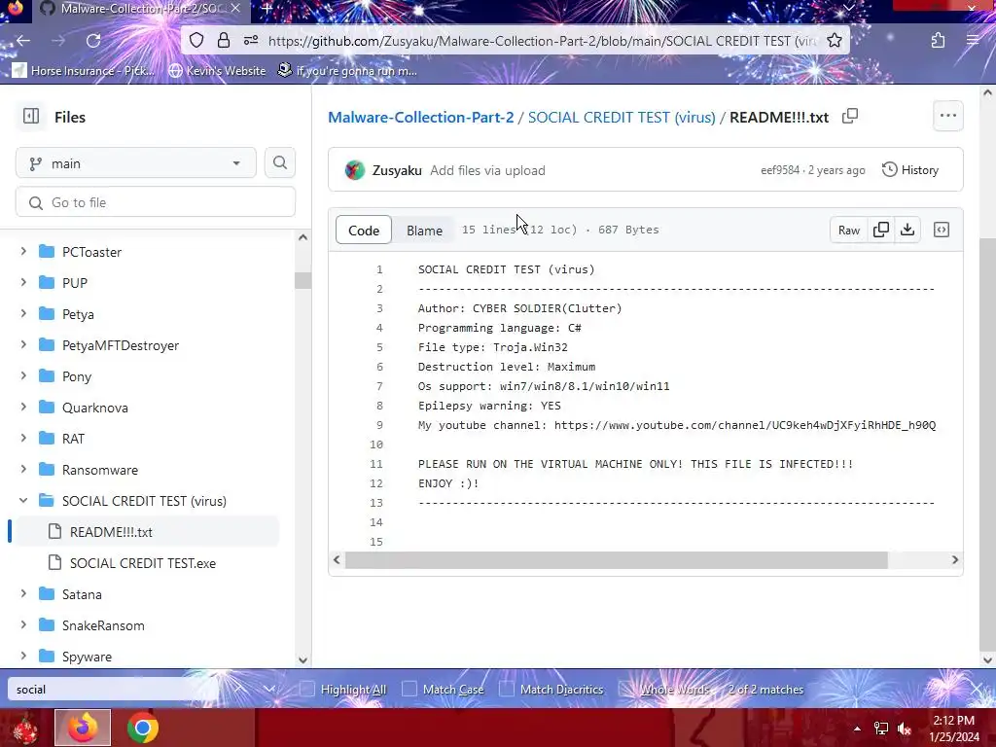The height and width of the screenshot is (747, 996).
Task: Open the Raw file view
Action: click(x=848, y=230)
